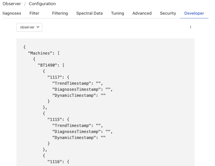The height and width of the screenshot is (166, 215).
Task: Click the Configuration breadcrumb
Action: (x=42, y=4)
